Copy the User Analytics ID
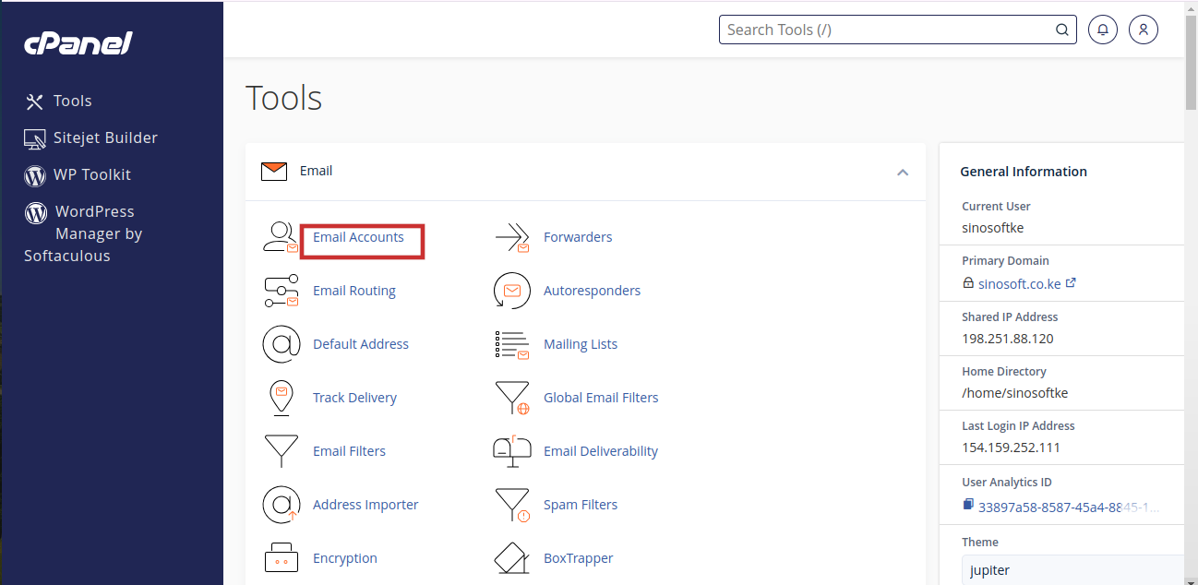The image size is (1198, 585). coord(968,505)
